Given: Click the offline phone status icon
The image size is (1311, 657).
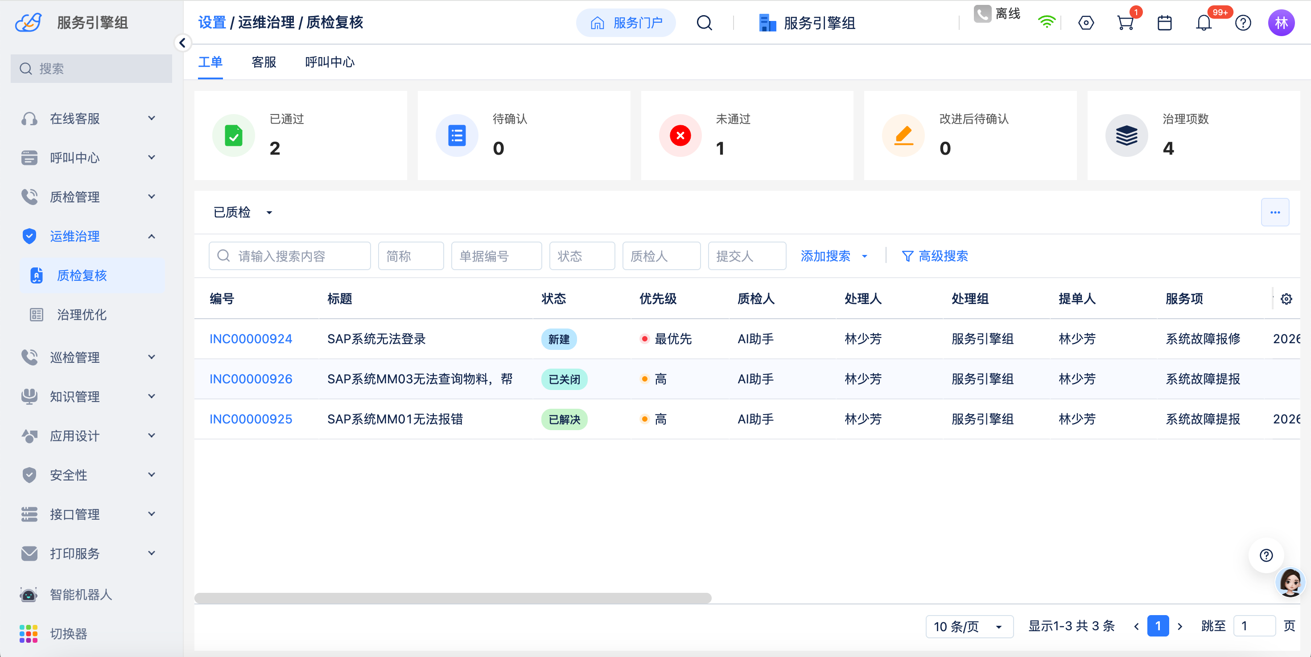Looking at the screenshot, I should tap(982, 14).
